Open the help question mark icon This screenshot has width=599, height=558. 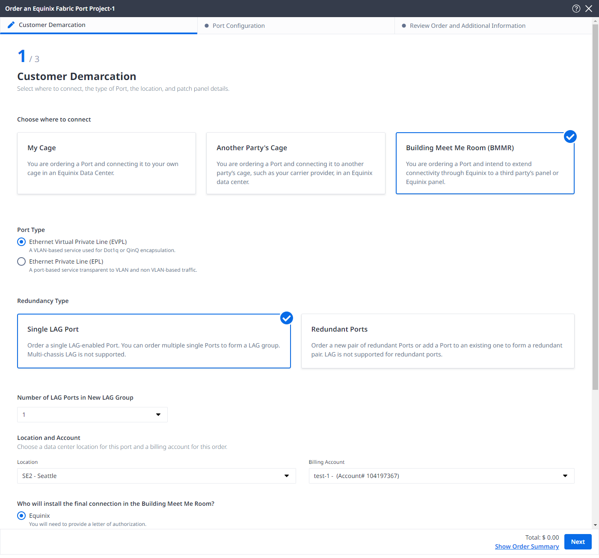(576, 9)
